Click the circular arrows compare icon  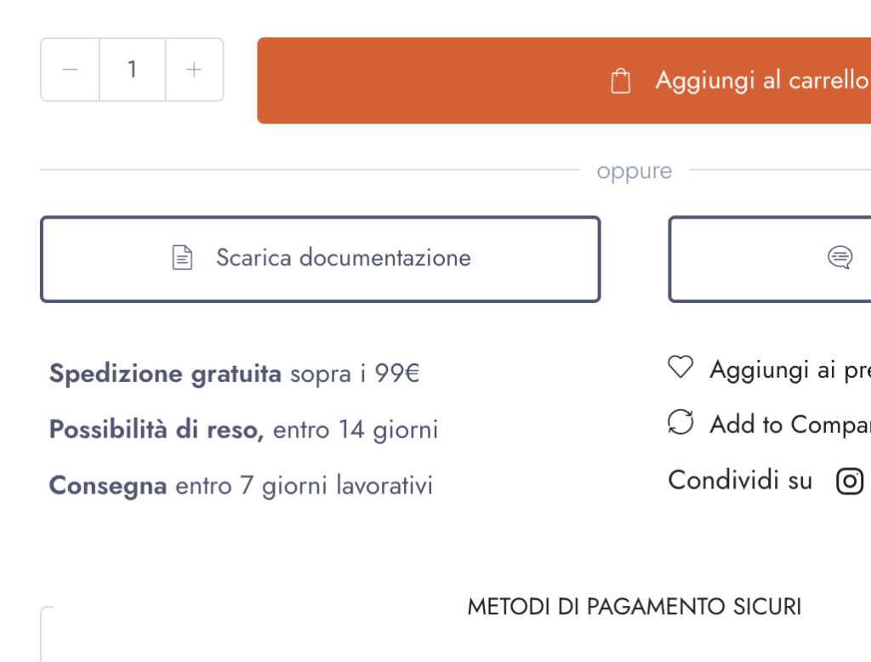[680, 423]
